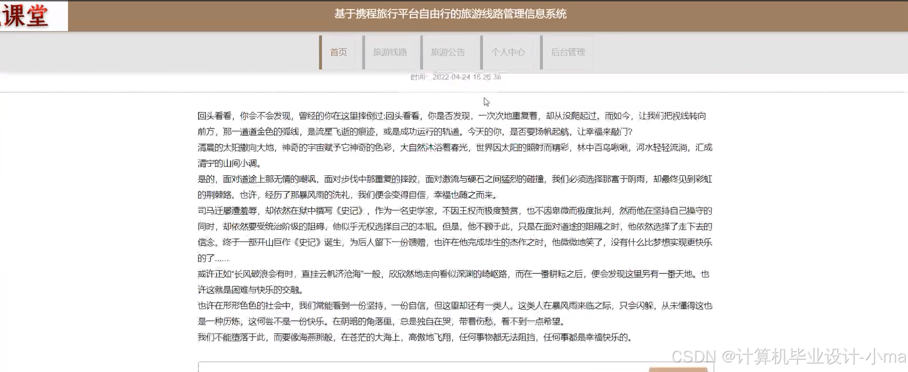The width and height of the screenshot is (908, 372).
Task: Click the line starting 同时，却依然要受统治阶级的阻碍
Action: (x=455, y=226)
